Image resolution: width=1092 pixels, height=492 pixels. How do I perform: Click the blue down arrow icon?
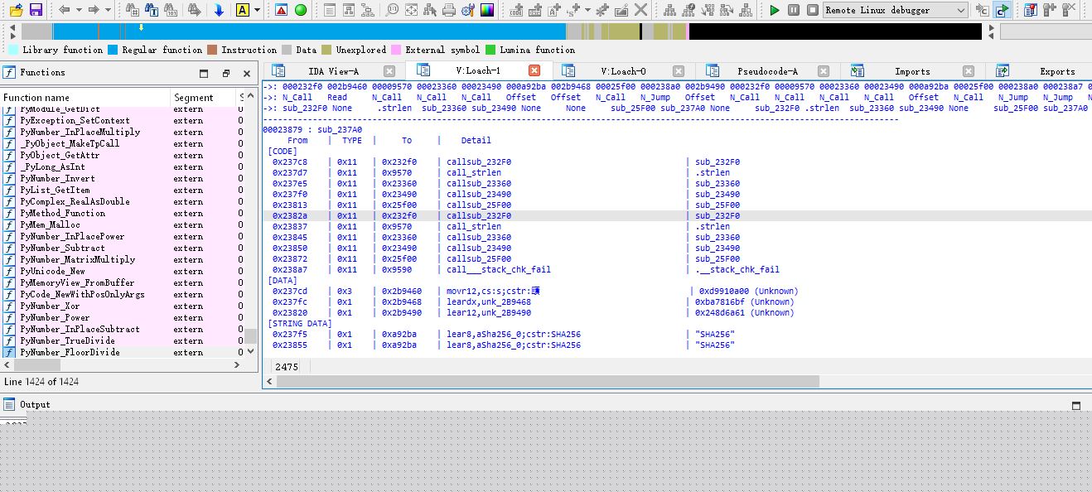[x=219, y=10]
